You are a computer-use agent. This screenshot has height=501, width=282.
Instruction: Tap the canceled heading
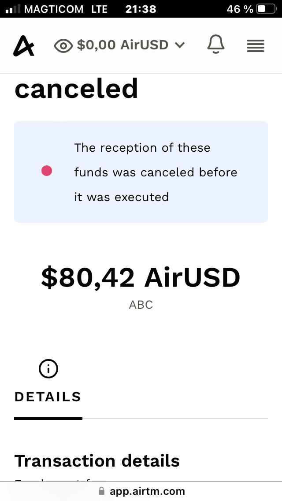(x=77, y=89)
